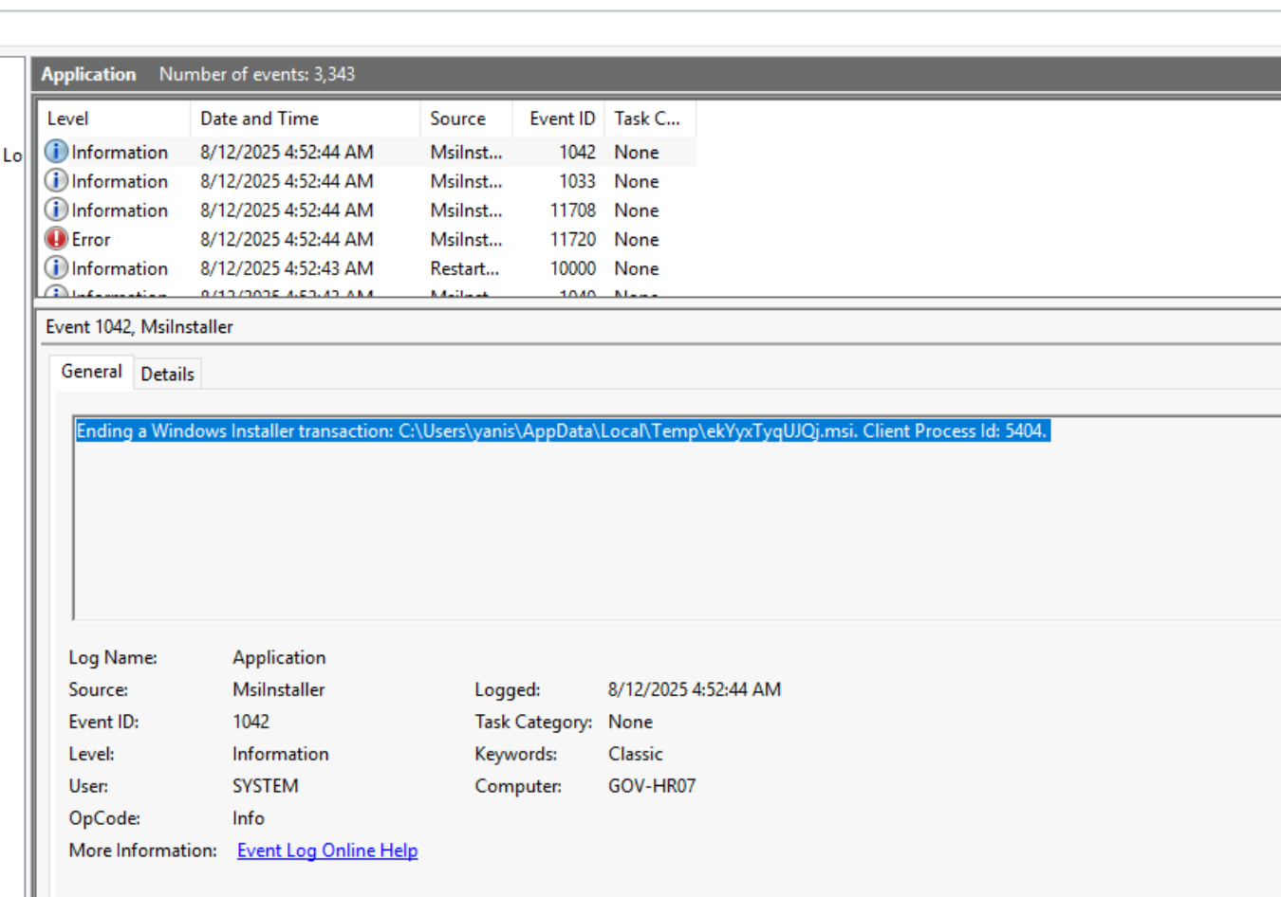Click the Level value Information in details
Viewport: 1281px width, 897px height.
click(x=281, y=754)
